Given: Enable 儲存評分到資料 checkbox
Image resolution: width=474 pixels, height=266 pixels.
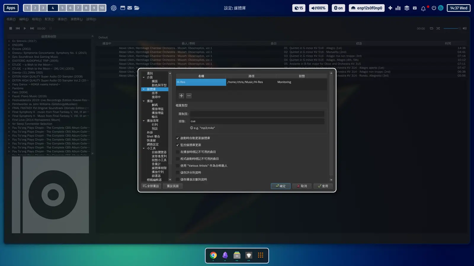Looking at the screenshot, I should pyautogui.click(x=177, y=173).
